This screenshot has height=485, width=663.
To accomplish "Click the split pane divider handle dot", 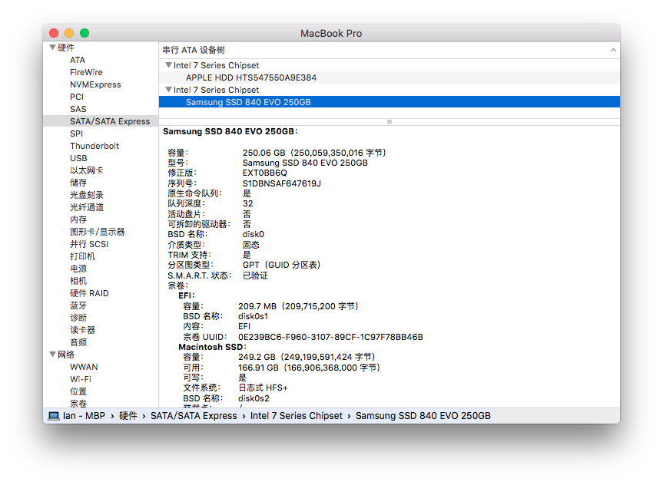I will pos(390,122).
